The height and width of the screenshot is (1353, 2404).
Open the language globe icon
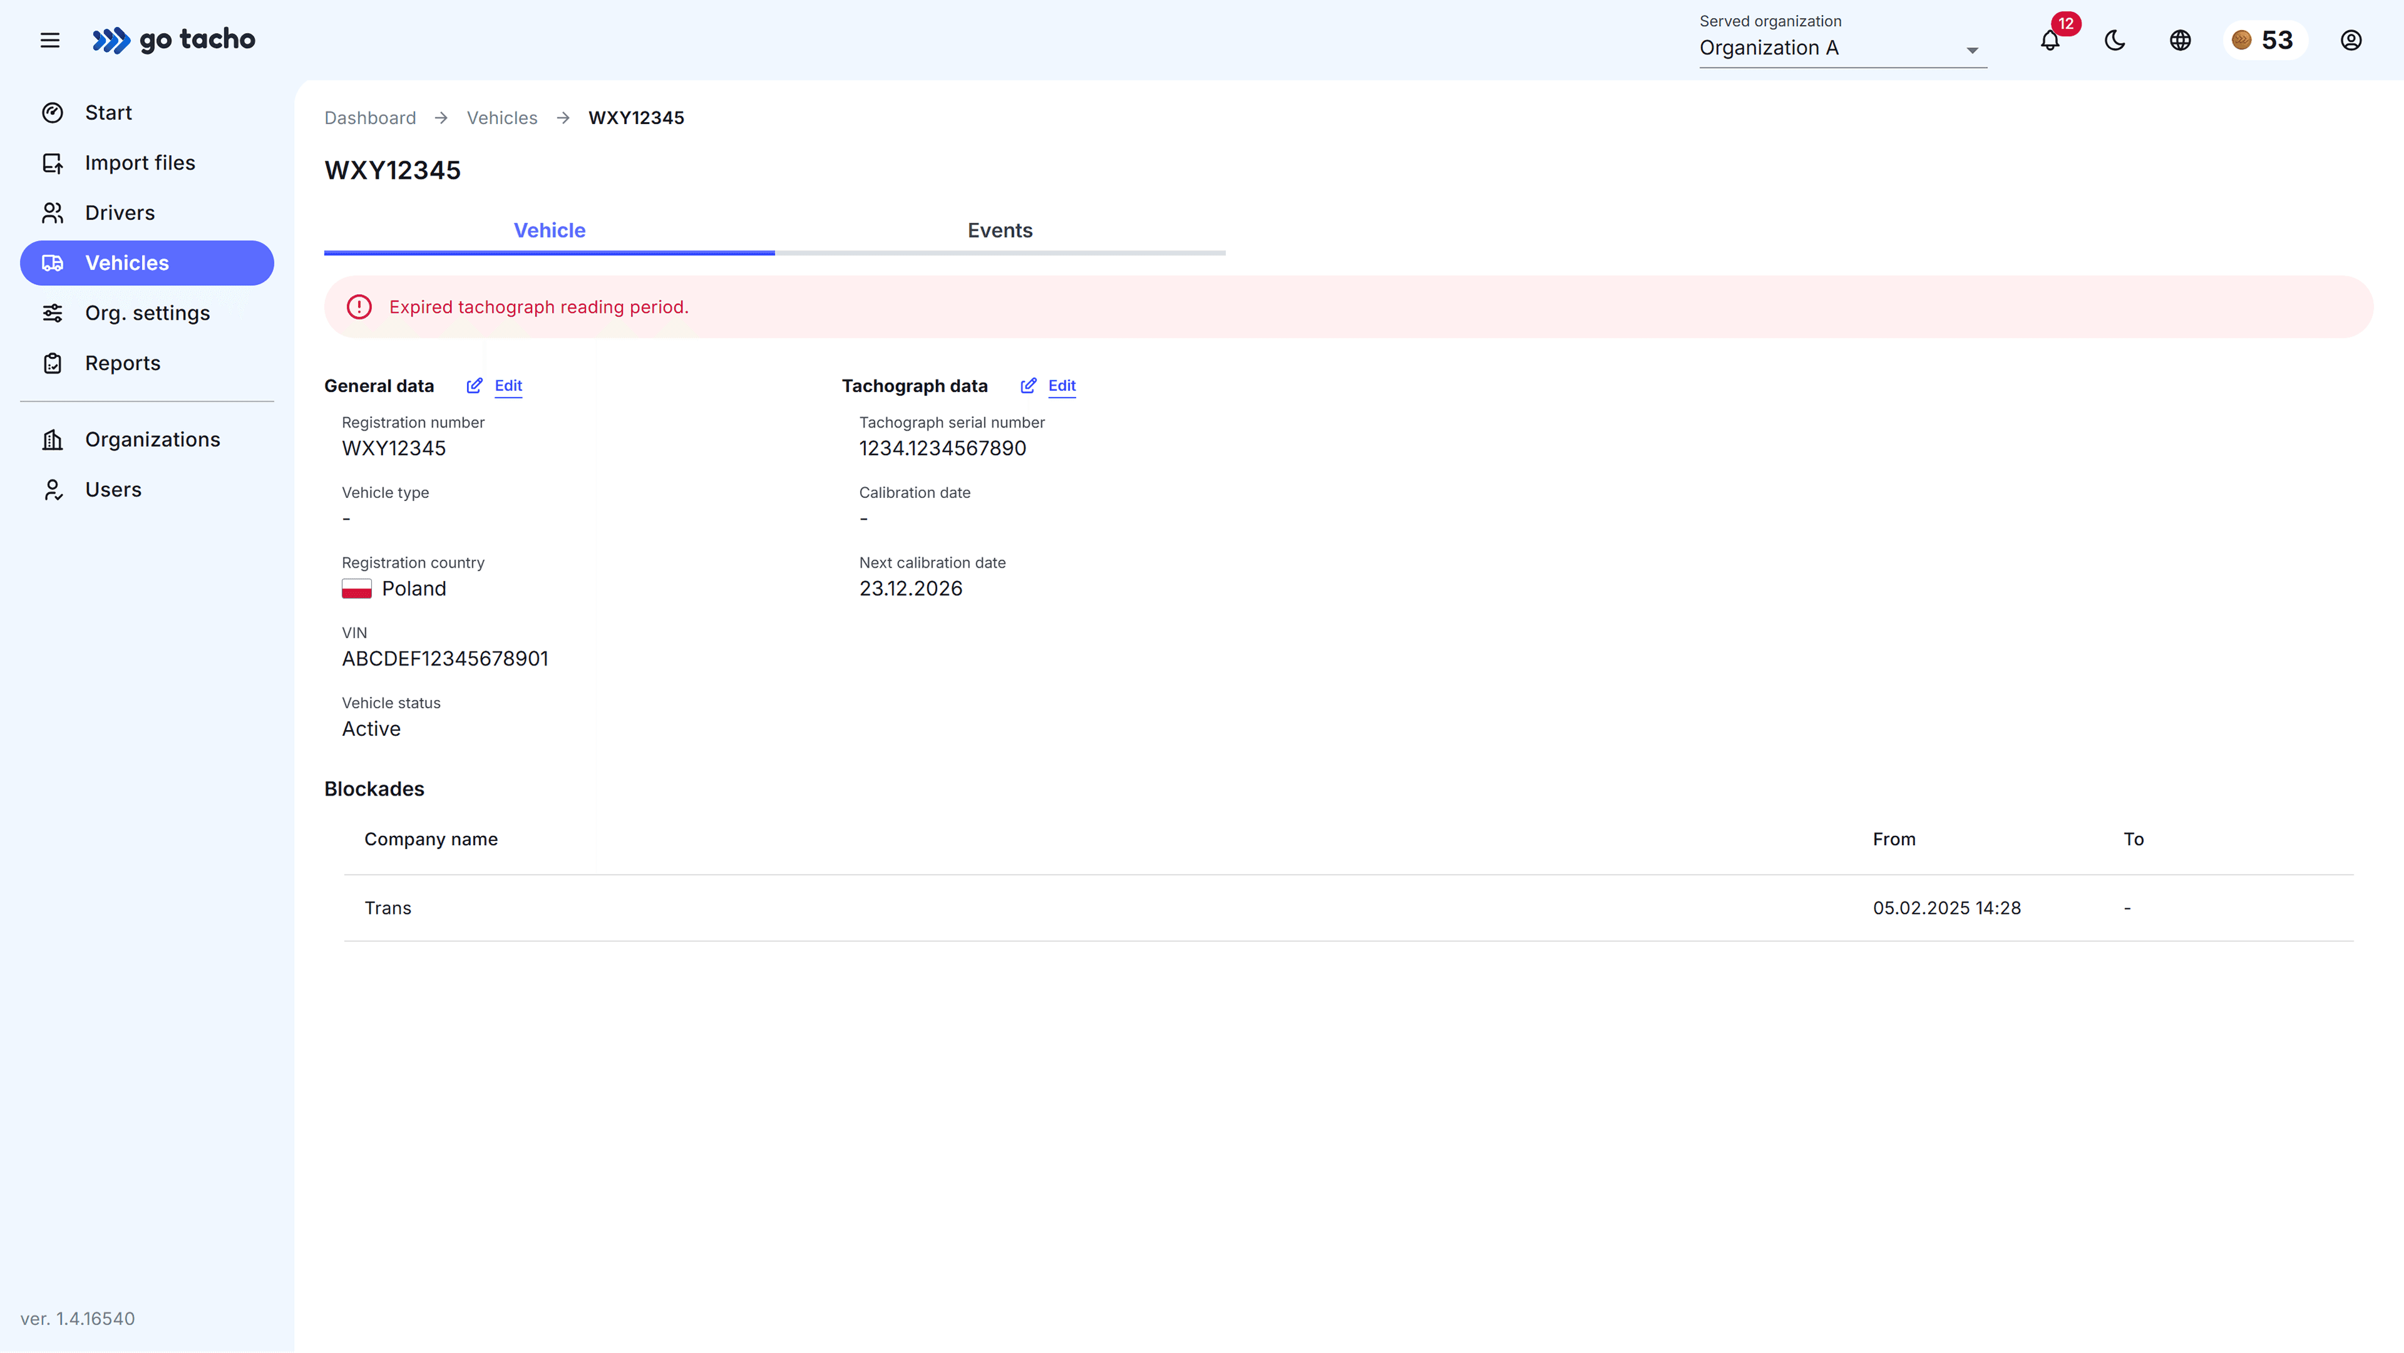[2180, 40]
